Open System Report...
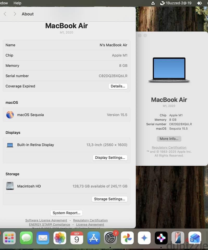This screenshot has width=208, height=250. (66, 213)
